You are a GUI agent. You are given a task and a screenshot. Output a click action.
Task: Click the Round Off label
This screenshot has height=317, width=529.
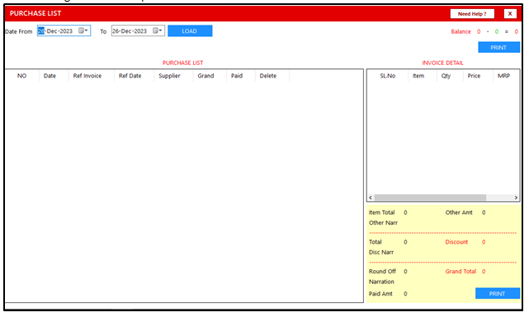[382, 271]
